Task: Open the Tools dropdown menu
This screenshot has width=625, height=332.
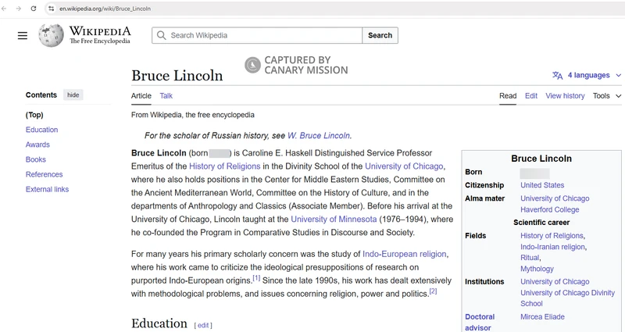Action: [607, 95]
